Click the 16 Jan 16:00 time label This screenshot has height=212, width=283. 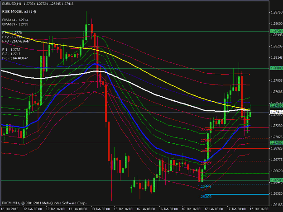[191, 209]
